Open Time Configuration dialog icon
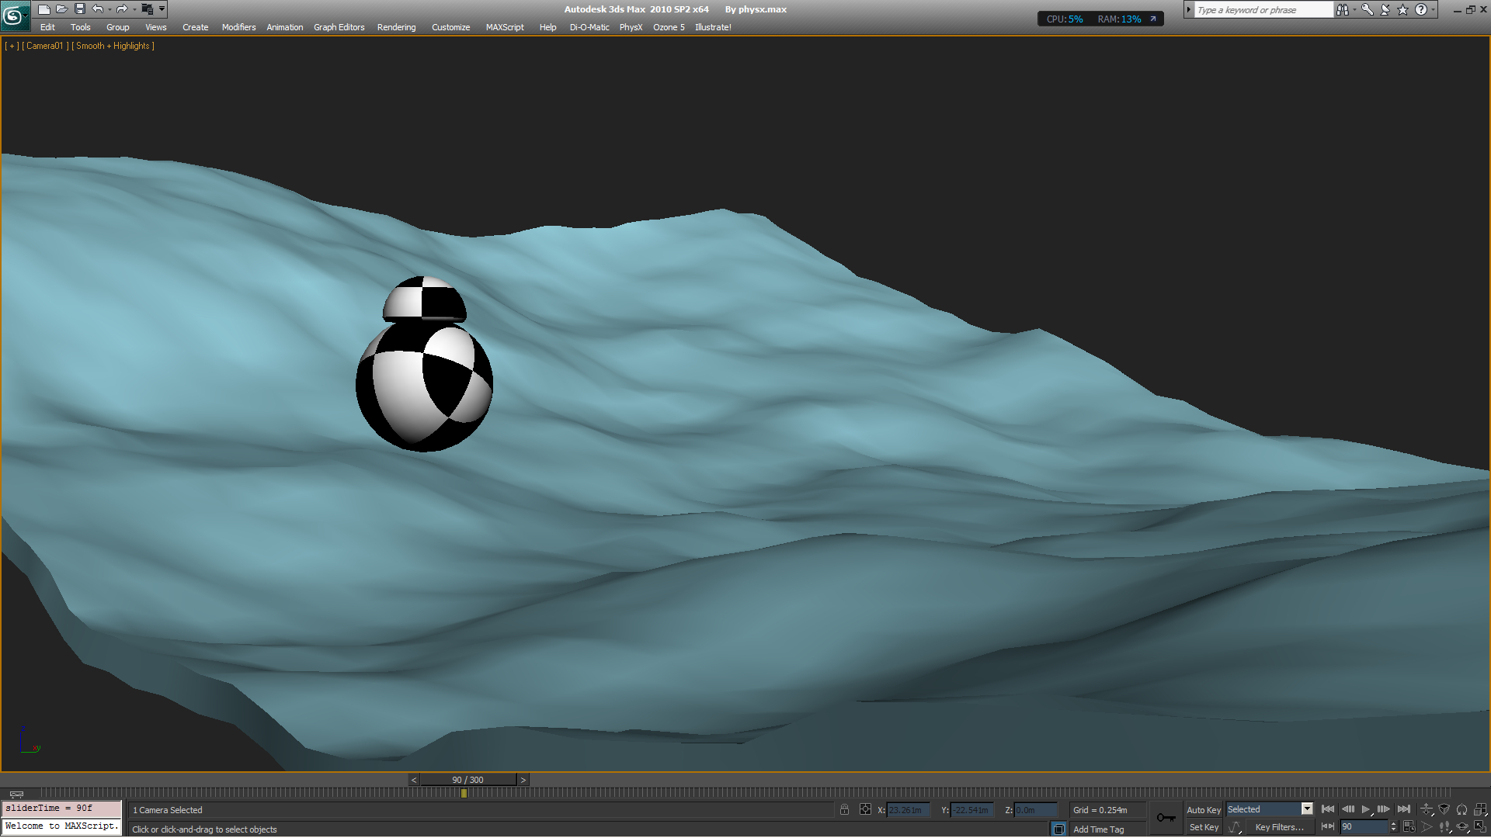Viewport: 1491px width, 838px height. (x=1409, y=827)
